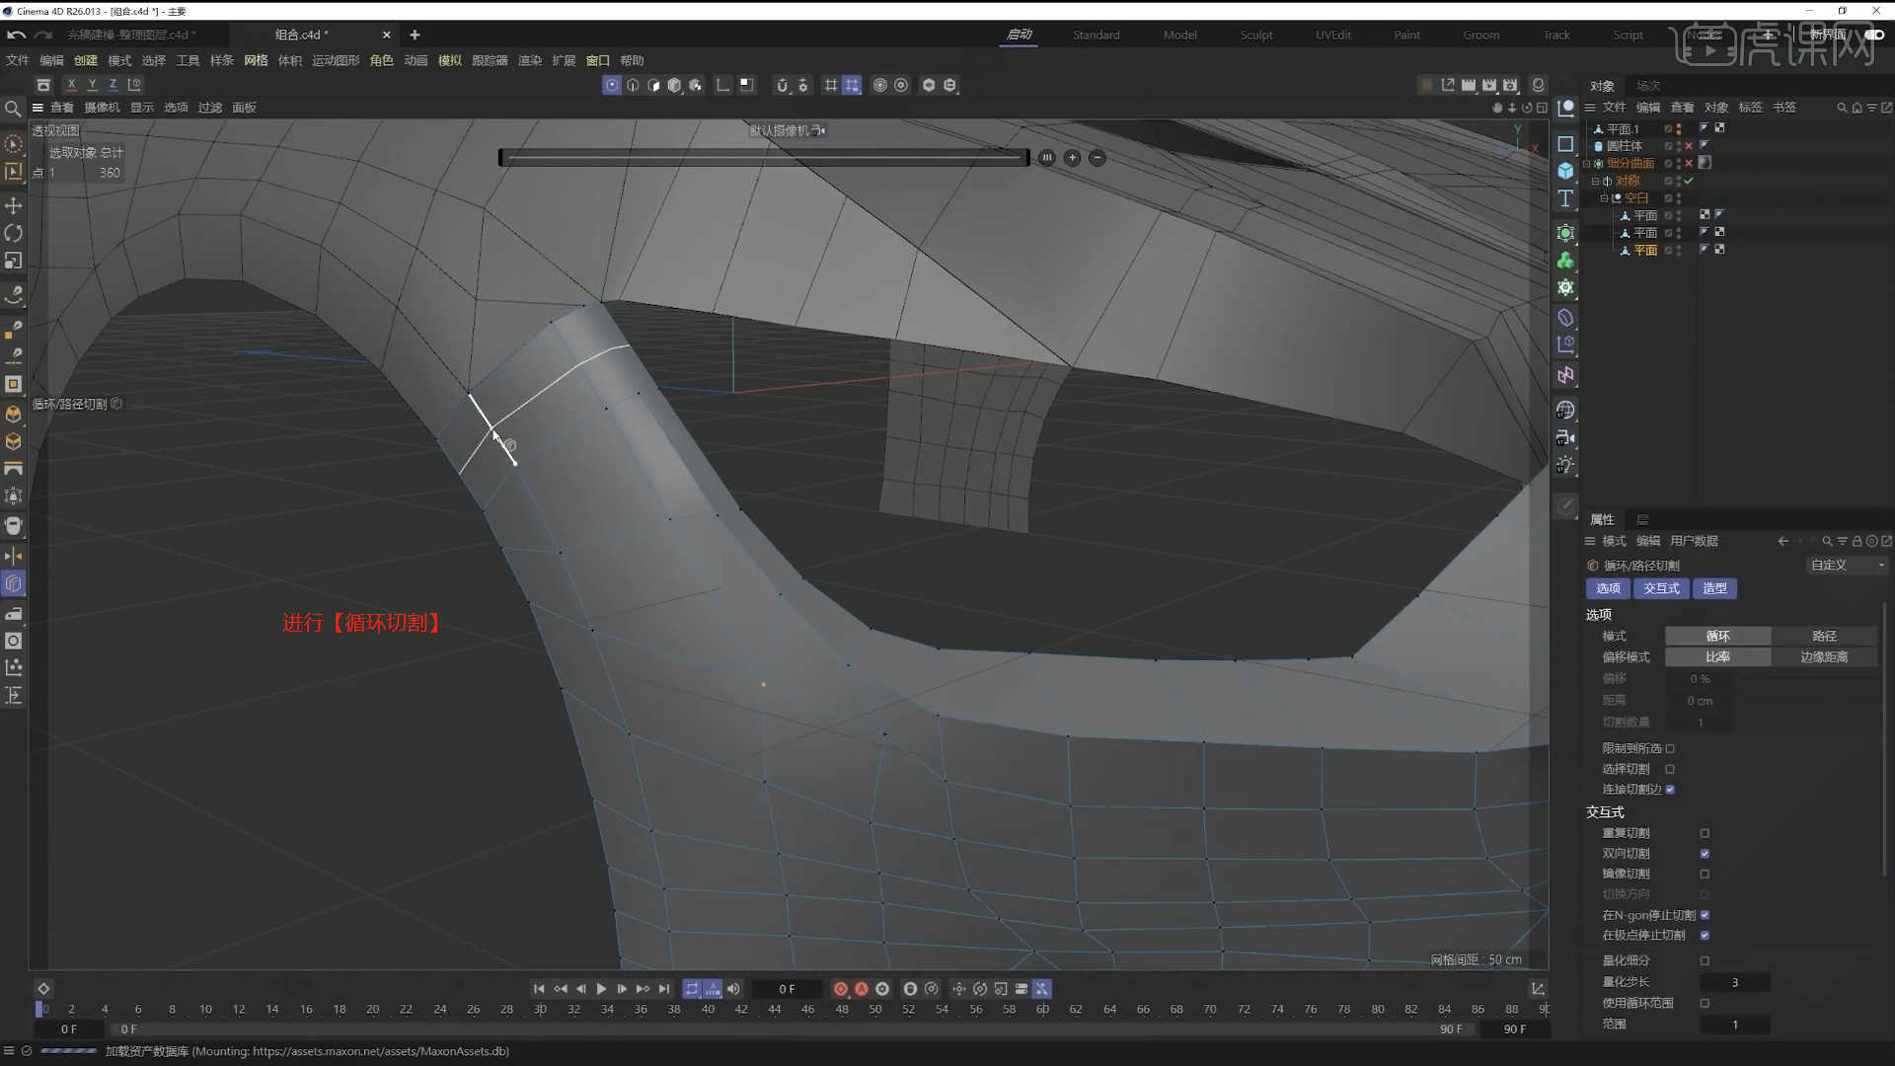Open the 文件 menu in menu bar

tap(18, 60)
